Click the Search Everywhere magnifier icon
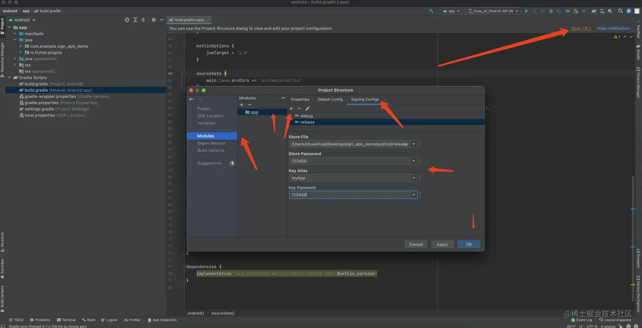 click(620, 11)
